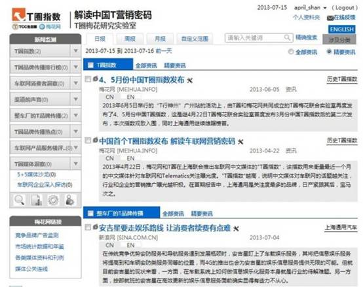Expand the T圈品牌传播排行榜(0) dropdown arrow
The width and height of the screenshot is (363, 287).
coord(76,67)
